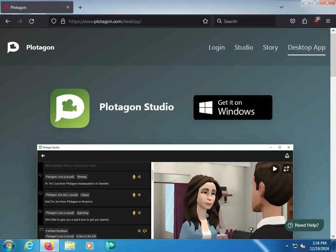Click the muted volume tray icon

pyautogui.click(x=303, y=246)
